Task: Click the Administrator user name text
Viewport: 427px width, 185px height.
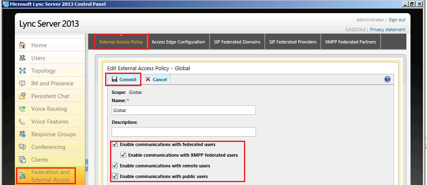Action: pyautogui.click(x=370, y=20)
